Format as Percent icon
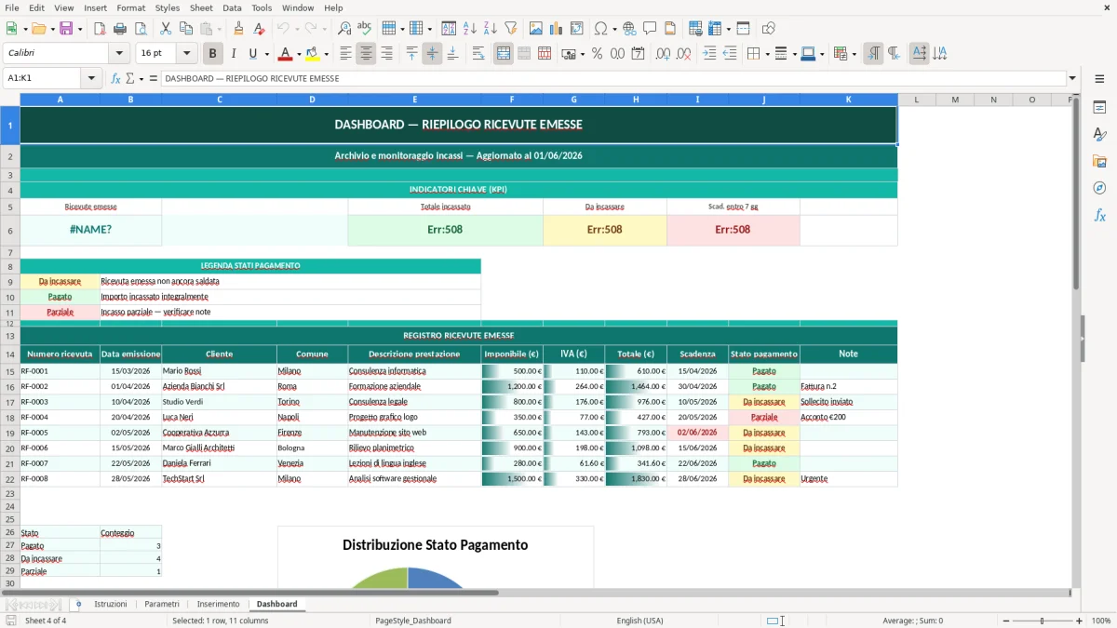1117x628 pixels. point(598,54)
